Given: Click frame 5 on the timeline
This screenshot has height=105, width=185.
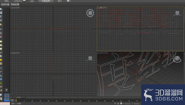Looking at the screenshot, I should [x=24, y=101].
